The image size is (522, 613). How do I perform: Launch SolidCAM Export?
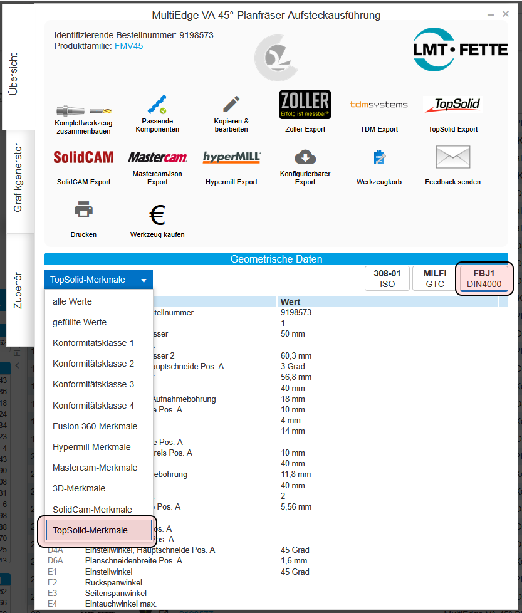point(83,167)
